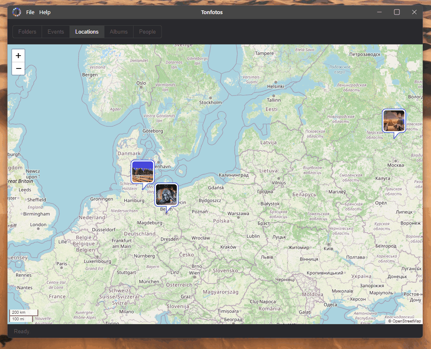Open the photo marker north of Москва
431x349 pixels.
(394, 121)
